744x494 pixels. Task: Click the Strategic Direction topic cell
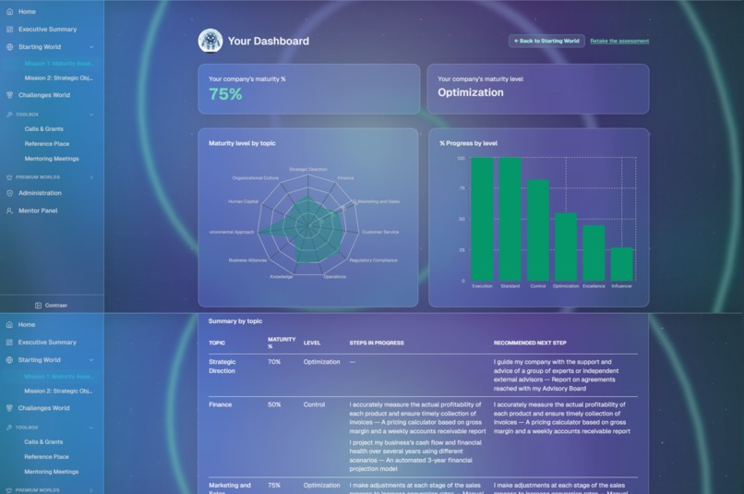click(222, 367)
